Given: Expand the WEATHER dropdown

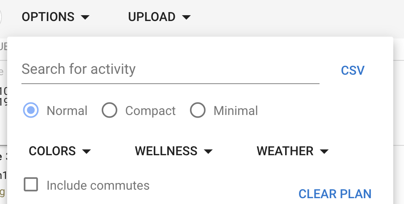Looking at the screenshot, I should 293,151.
